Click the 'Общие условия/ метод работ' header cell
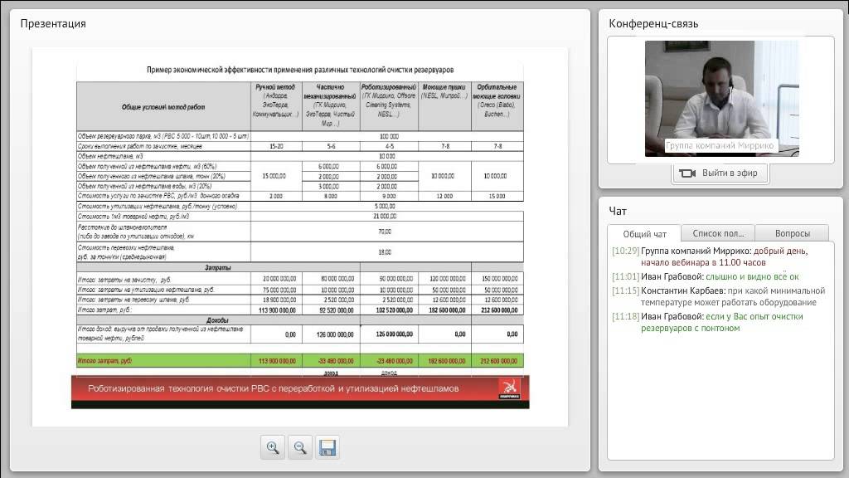The image size is (849, 478). point(163,106)
